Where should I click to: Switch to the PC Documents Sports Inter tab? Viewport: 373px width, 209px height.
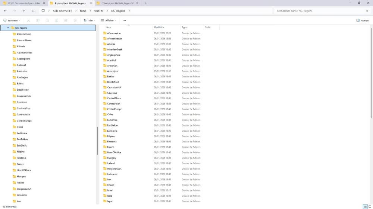[24, 3]
